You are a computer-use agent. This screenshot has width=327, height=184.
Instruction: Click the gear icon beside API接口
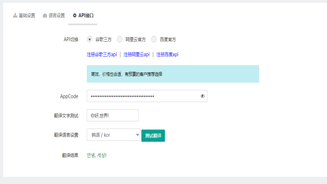pyautogui.click(x=75, y=16)
